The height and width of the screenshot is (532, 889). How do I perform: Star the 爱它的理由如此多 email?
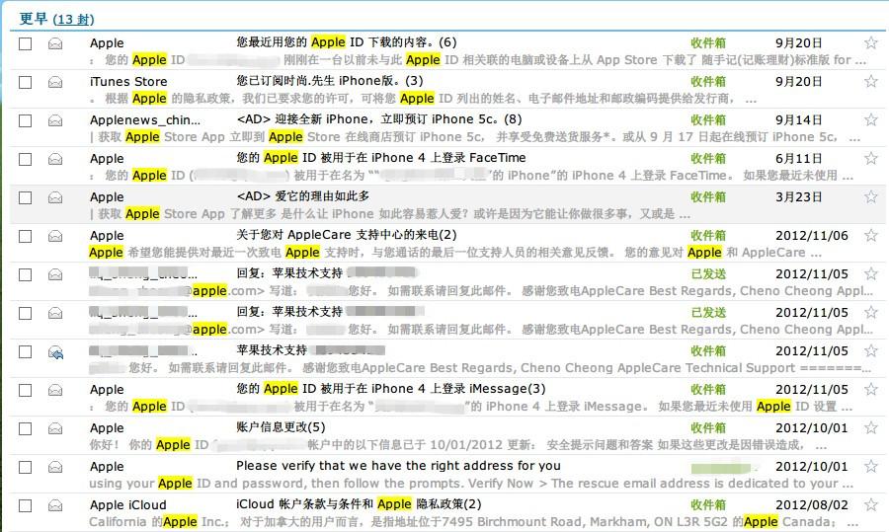tap(871, 196)
